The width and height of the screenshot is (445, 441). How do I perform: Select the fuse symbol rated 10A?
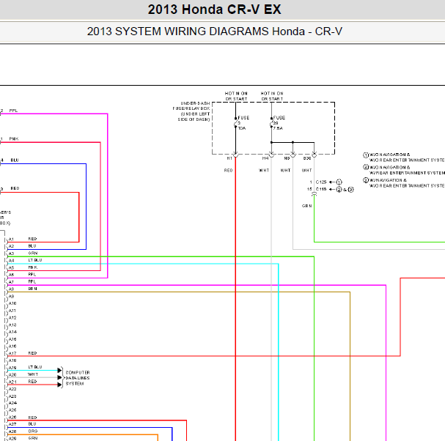point(235,123)
